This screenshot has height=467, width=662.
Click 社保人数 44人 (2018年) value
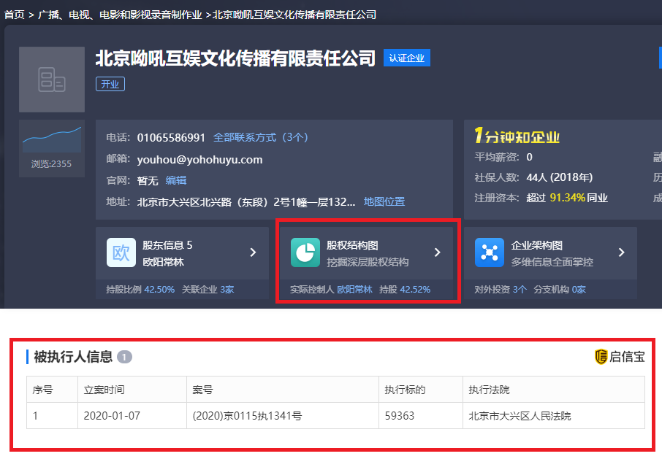click(560, 177)
